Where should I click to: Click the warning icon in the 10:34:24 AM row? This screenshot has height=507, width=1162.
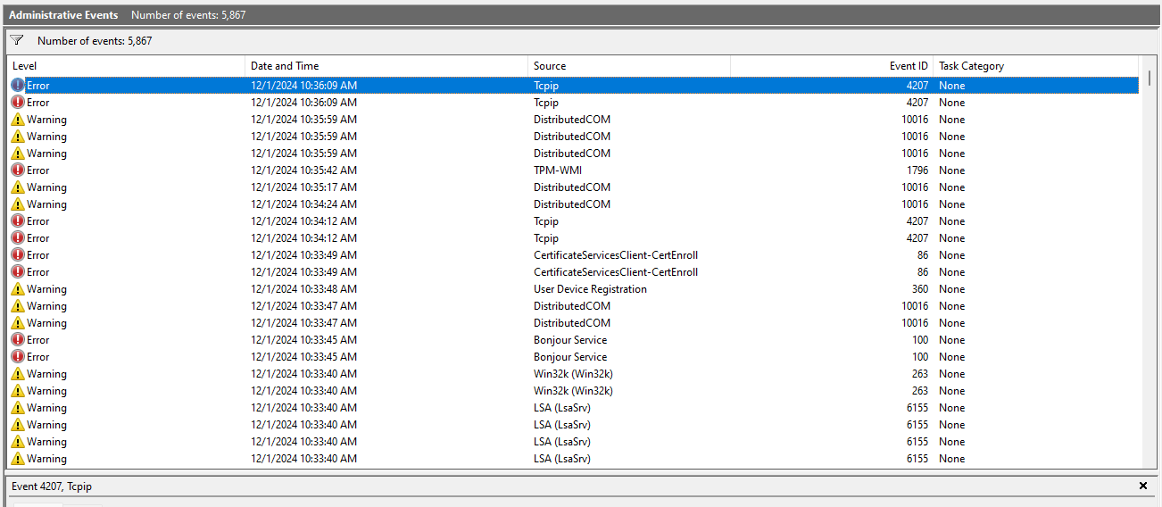coord(18,204)
